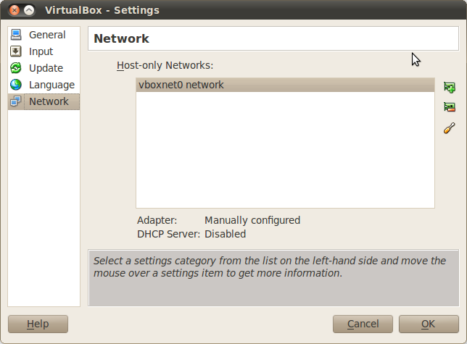Select the Language settings category
The image size is (467, 344).
[51, 85]
